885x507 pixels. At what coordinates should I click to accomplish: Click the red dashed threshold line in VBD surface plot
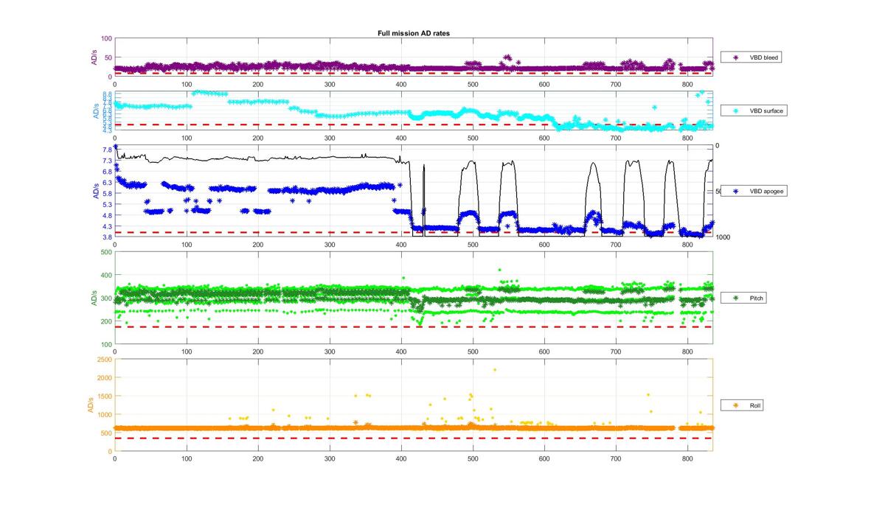pyautogui.click(x=413, y=125)
